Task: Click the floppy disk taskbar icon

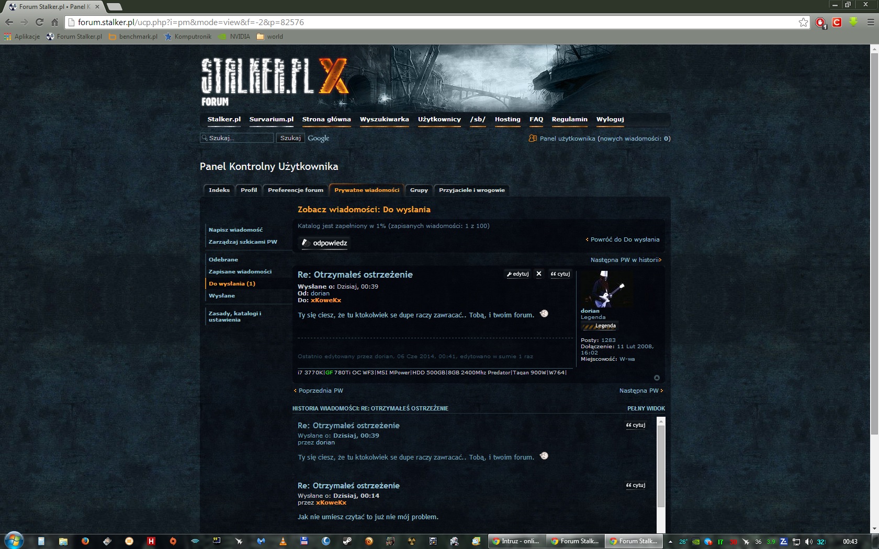Action: pyautogui.click(x=304, y=541)
